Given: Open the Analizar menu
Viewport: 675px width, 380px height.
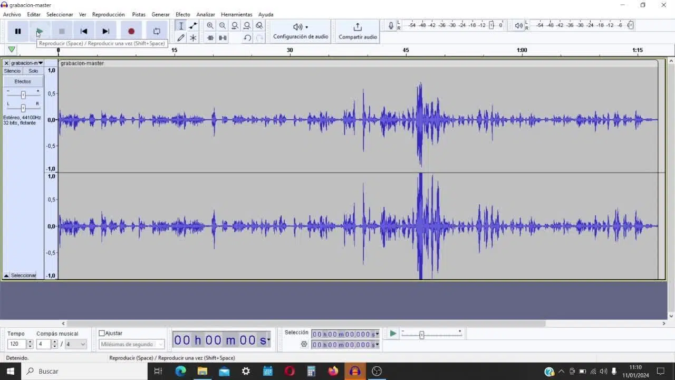Looking at the screenshot, I should 205,14.
